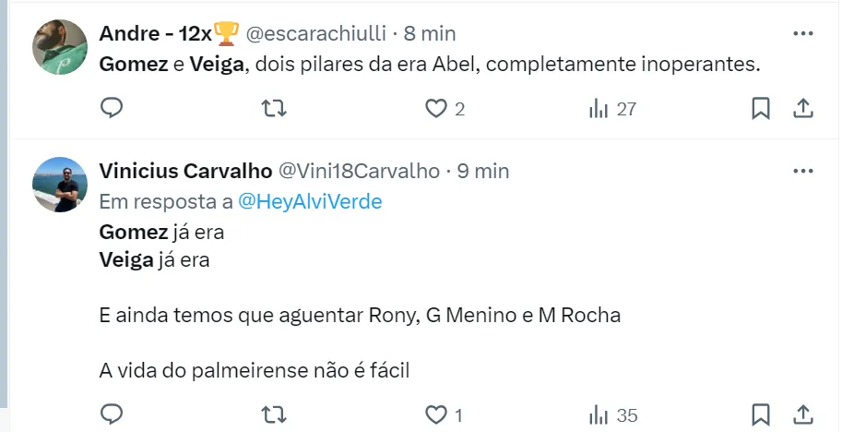Bookmark Andre's tweet

[761, 109]
